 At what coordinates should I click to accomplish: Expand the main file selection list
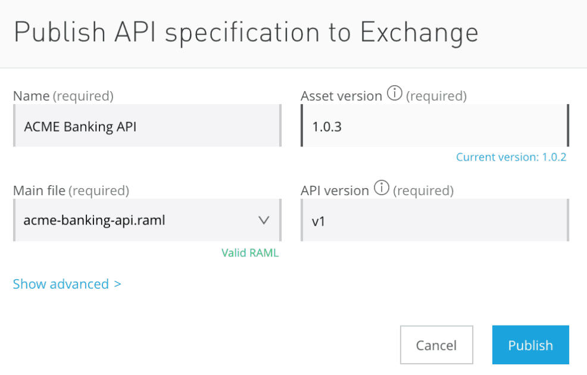[x=264, y=220]
